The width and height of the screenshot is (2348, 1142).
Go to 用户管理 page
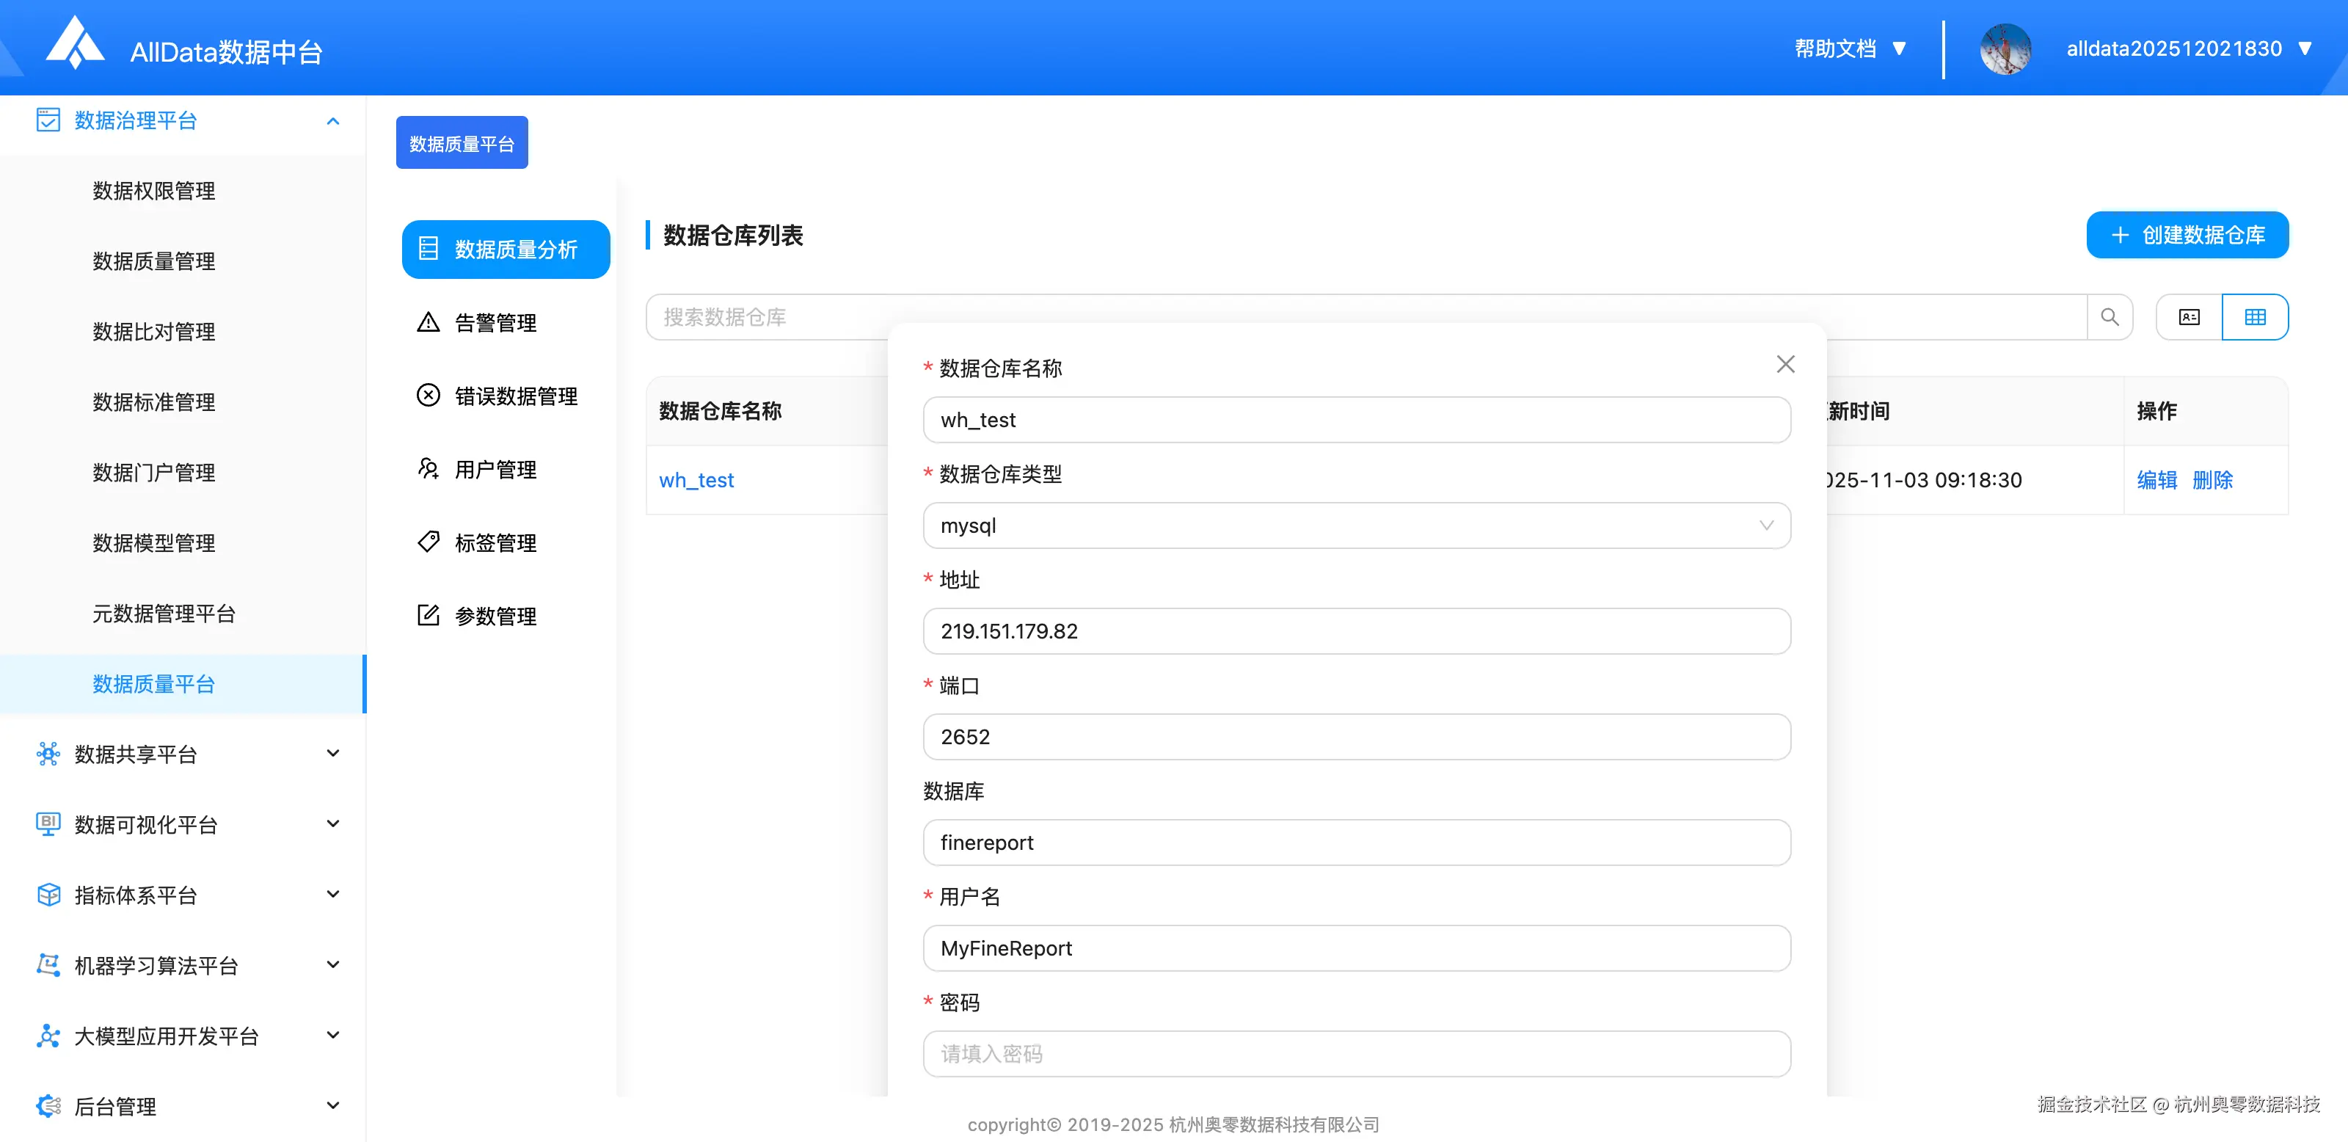495,470
